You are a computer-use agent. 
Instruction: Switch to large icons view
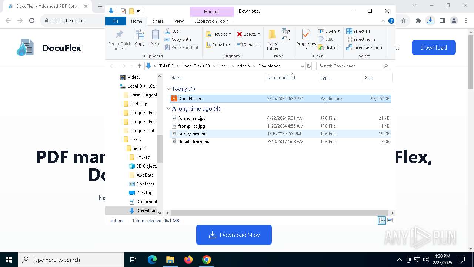tap(390, 220)
